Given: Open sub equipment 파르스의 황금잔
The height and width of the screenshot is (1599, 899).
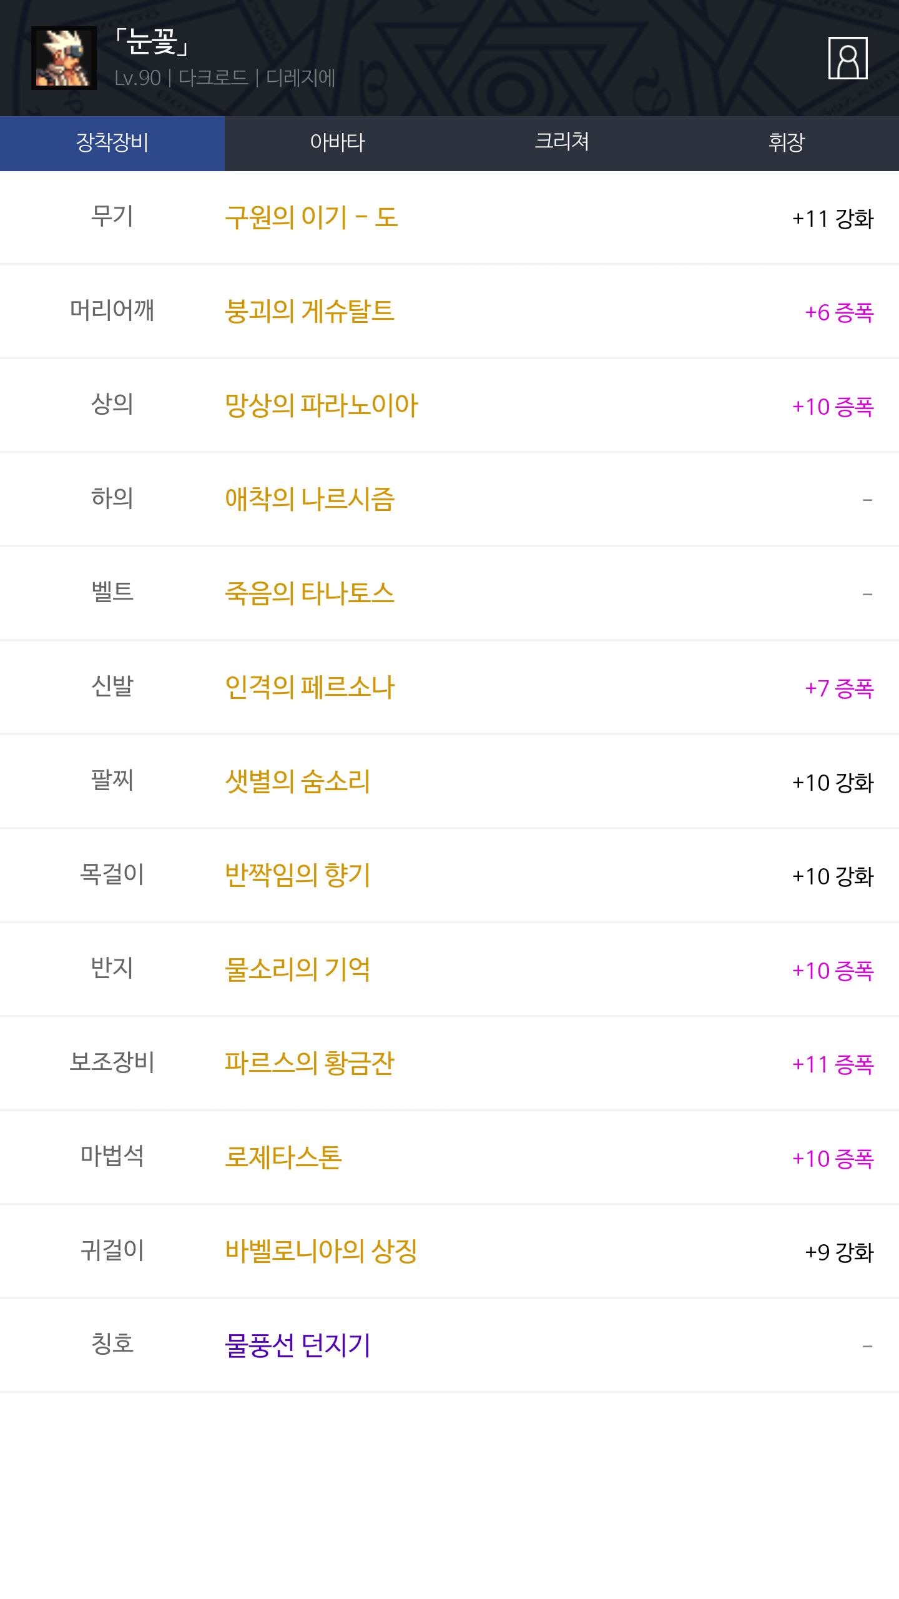Looking at the screenshot, I should 310,1063.
